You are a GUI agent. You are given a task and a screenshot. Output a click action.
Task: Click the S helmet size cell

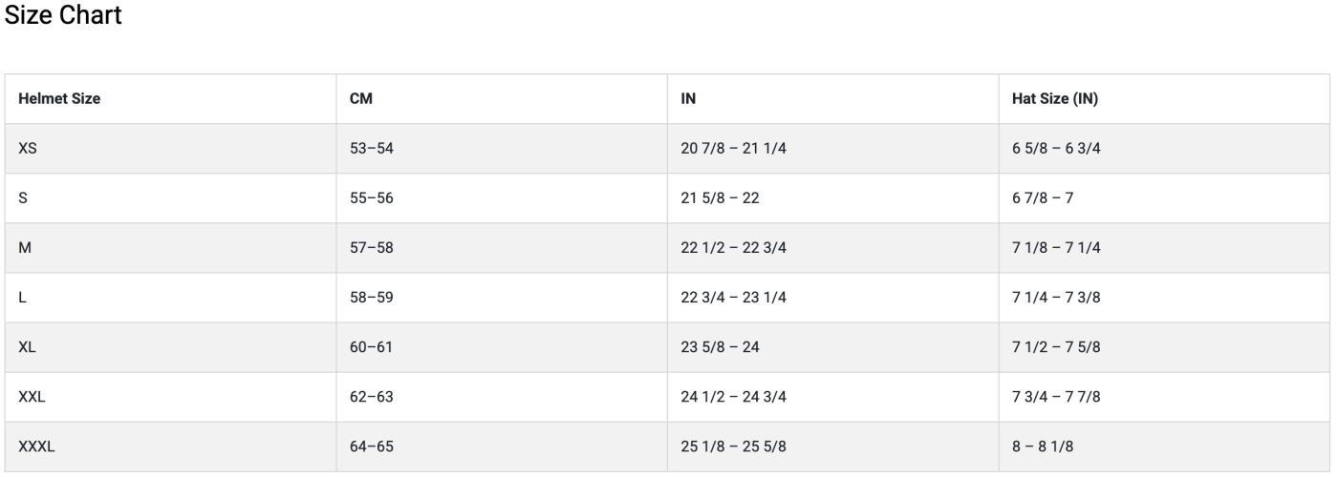(23, 198)
